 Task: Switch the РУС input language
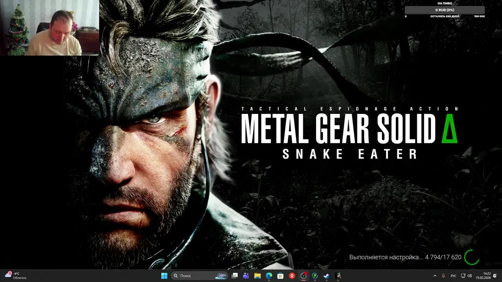point(453,276)
